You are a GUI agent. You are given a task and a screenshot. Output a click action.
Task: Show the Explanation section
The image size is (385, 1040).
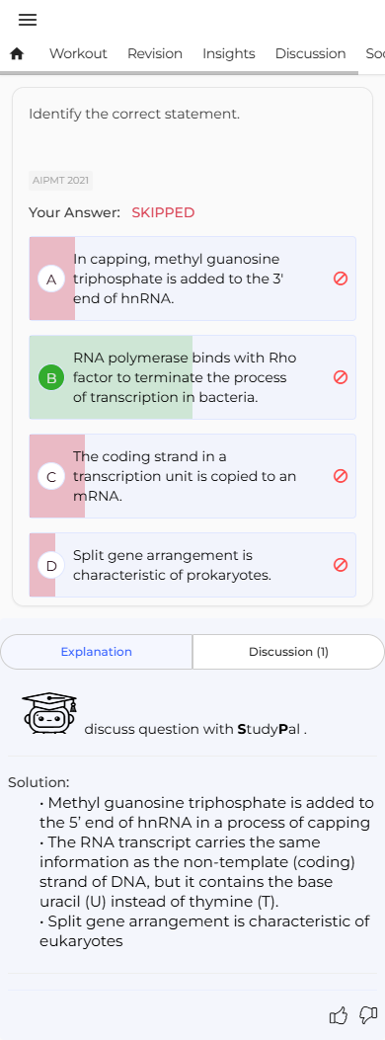click(97, 652)
